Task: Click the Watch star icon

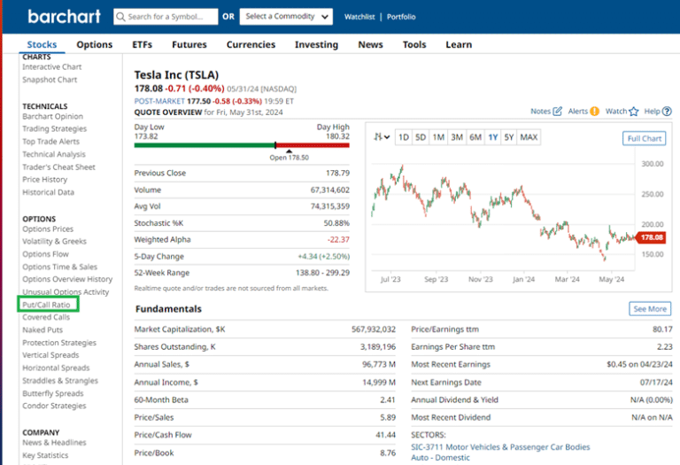Action: (x=634, y=112)
